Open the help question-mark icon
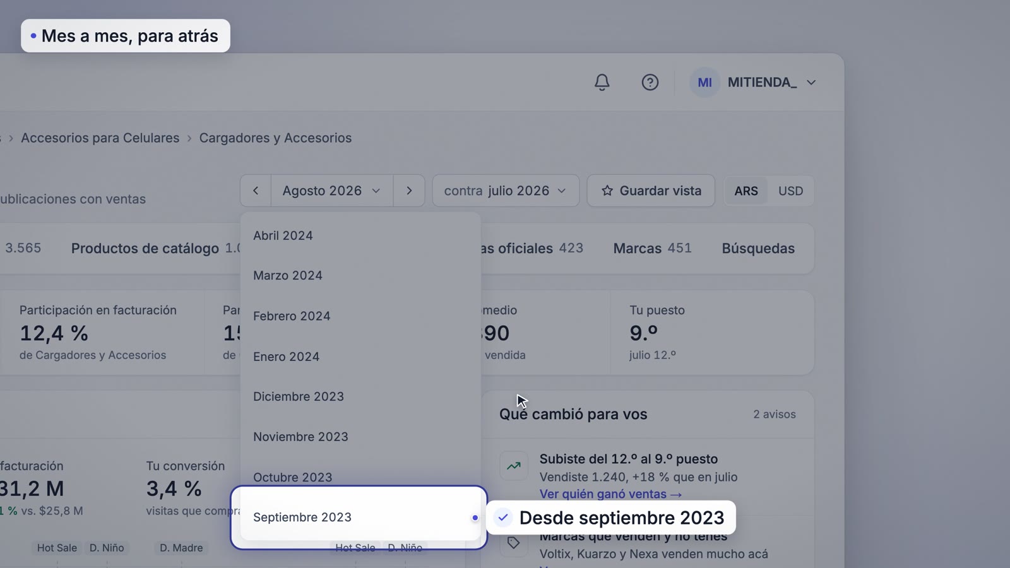This screenshot has height=568, width=1010. point(650,82)
